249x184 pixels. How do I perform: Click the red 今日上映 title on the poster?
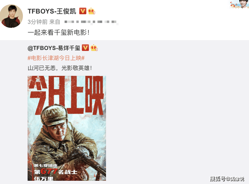(x=66, y=95)
